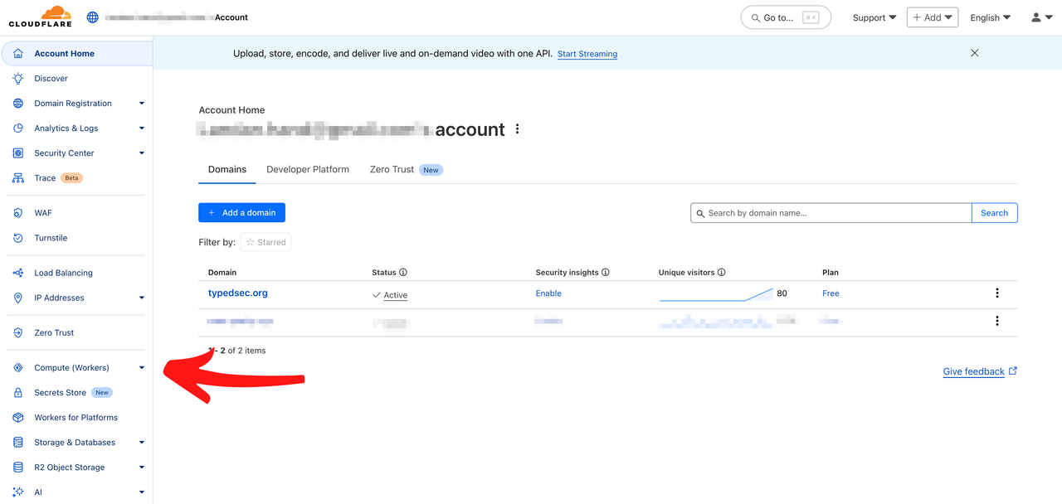The width and height of the screenshot is (1062, 504).
Task: Click the Account Home house icon
Action: [18, 54]
